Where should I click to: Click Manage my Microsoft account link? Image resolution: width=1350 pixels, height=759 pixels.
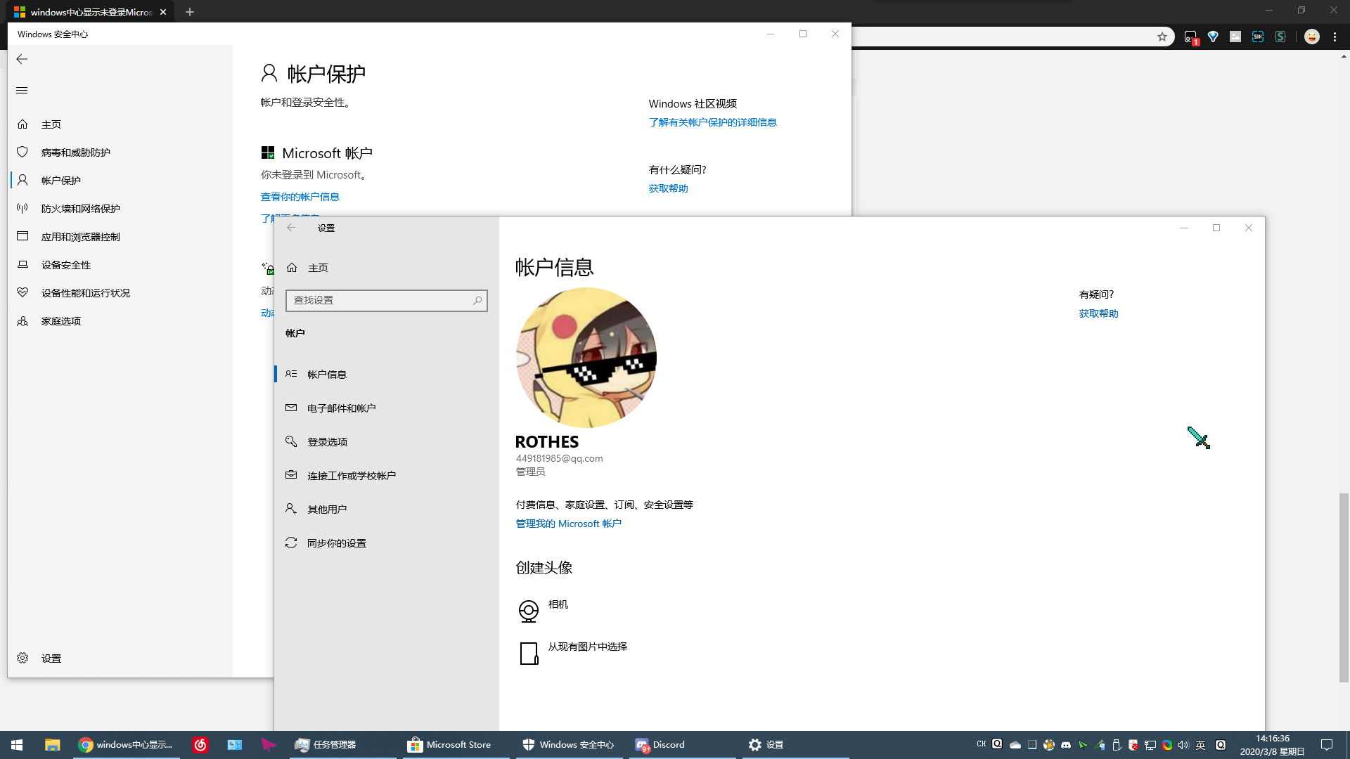[x=568, y=524]
